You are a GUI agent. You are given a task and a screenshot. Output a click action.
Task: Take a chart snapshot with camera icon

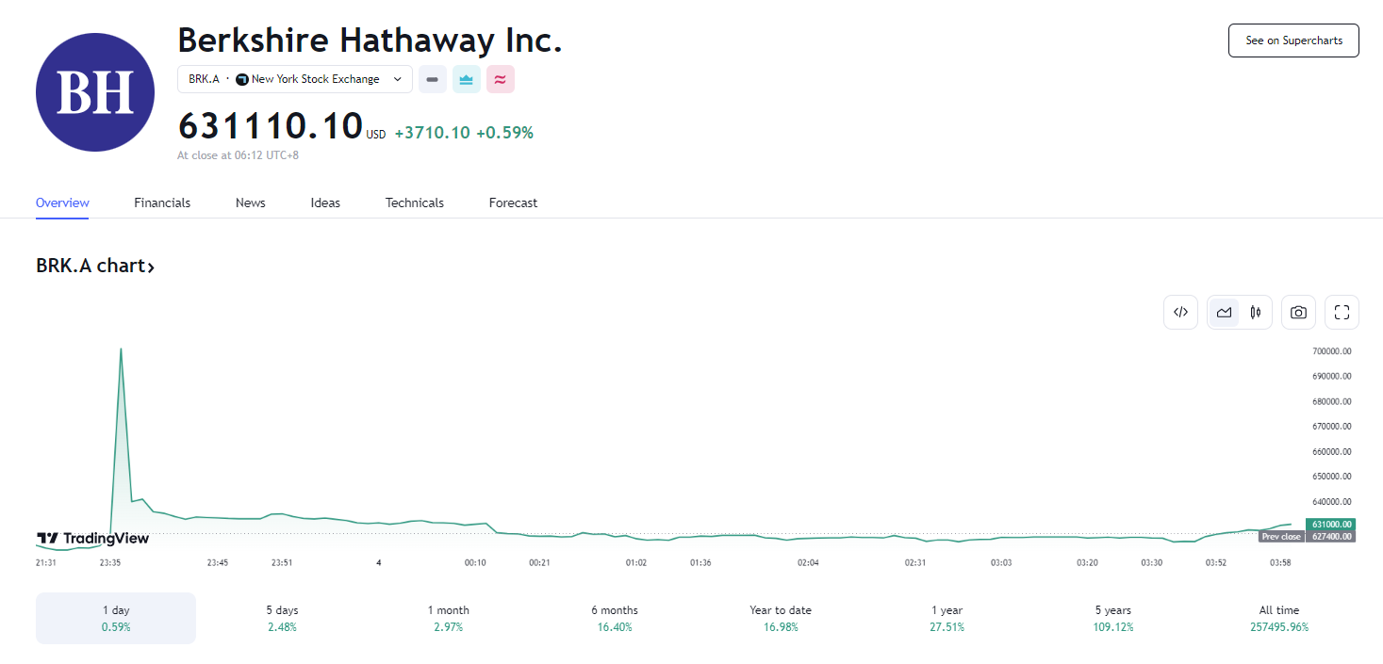click(x=1298, y=313)
